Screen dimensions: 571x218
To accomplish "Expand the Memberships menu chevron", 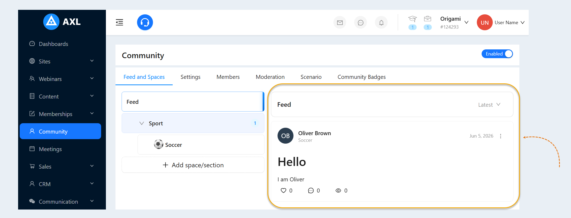I will coord(92,113).
